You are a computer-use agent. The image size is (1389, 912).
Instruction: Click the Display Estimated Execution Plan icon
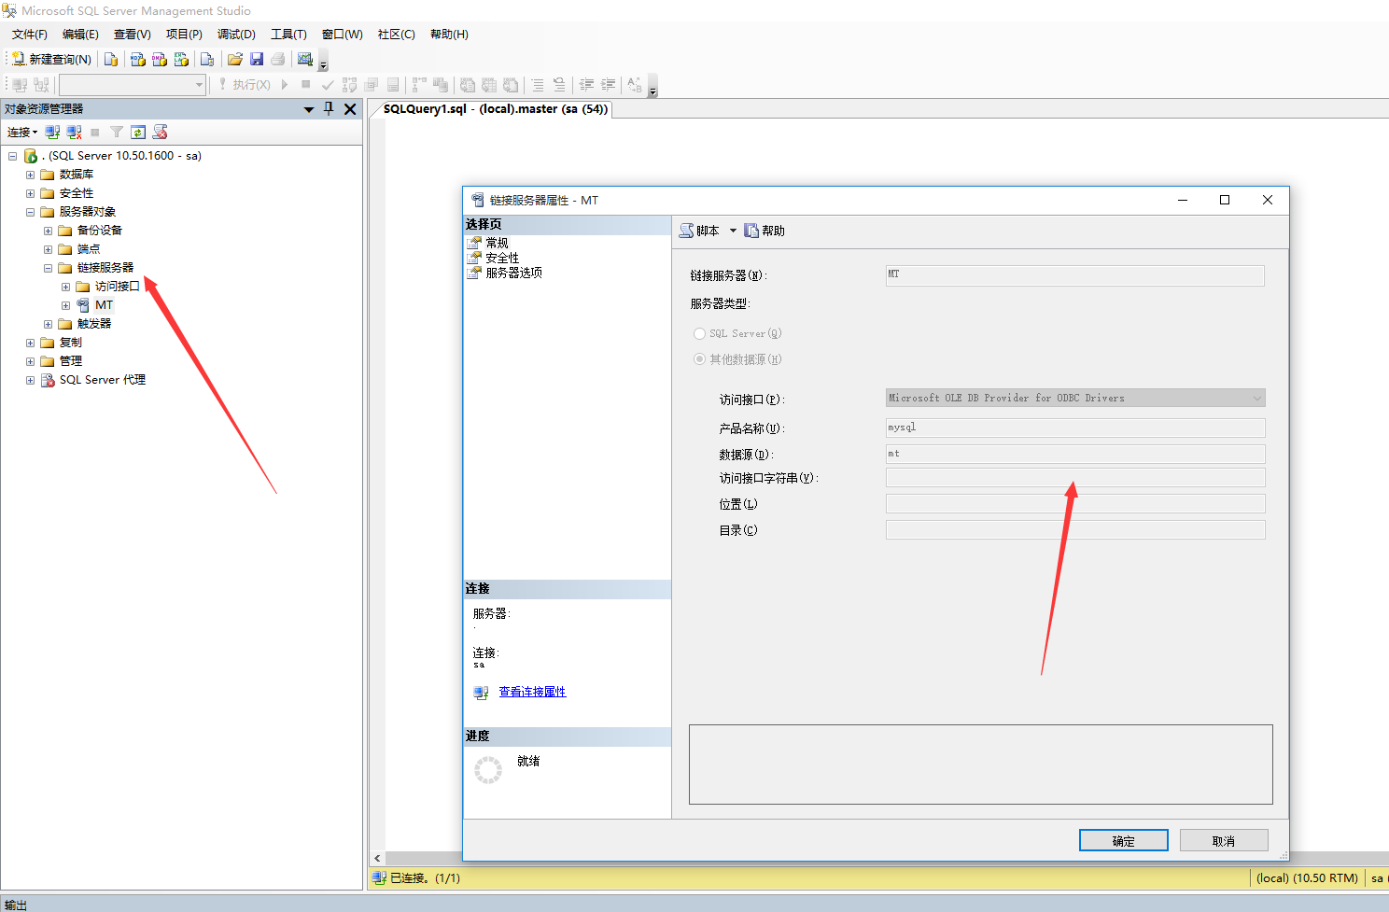click(350, 85)
